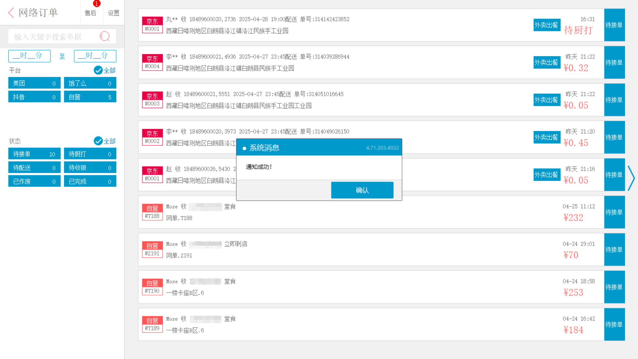Screen dimensions: 638x359
Task: Filter by 已完成 status
Action: tap(90, 181)
